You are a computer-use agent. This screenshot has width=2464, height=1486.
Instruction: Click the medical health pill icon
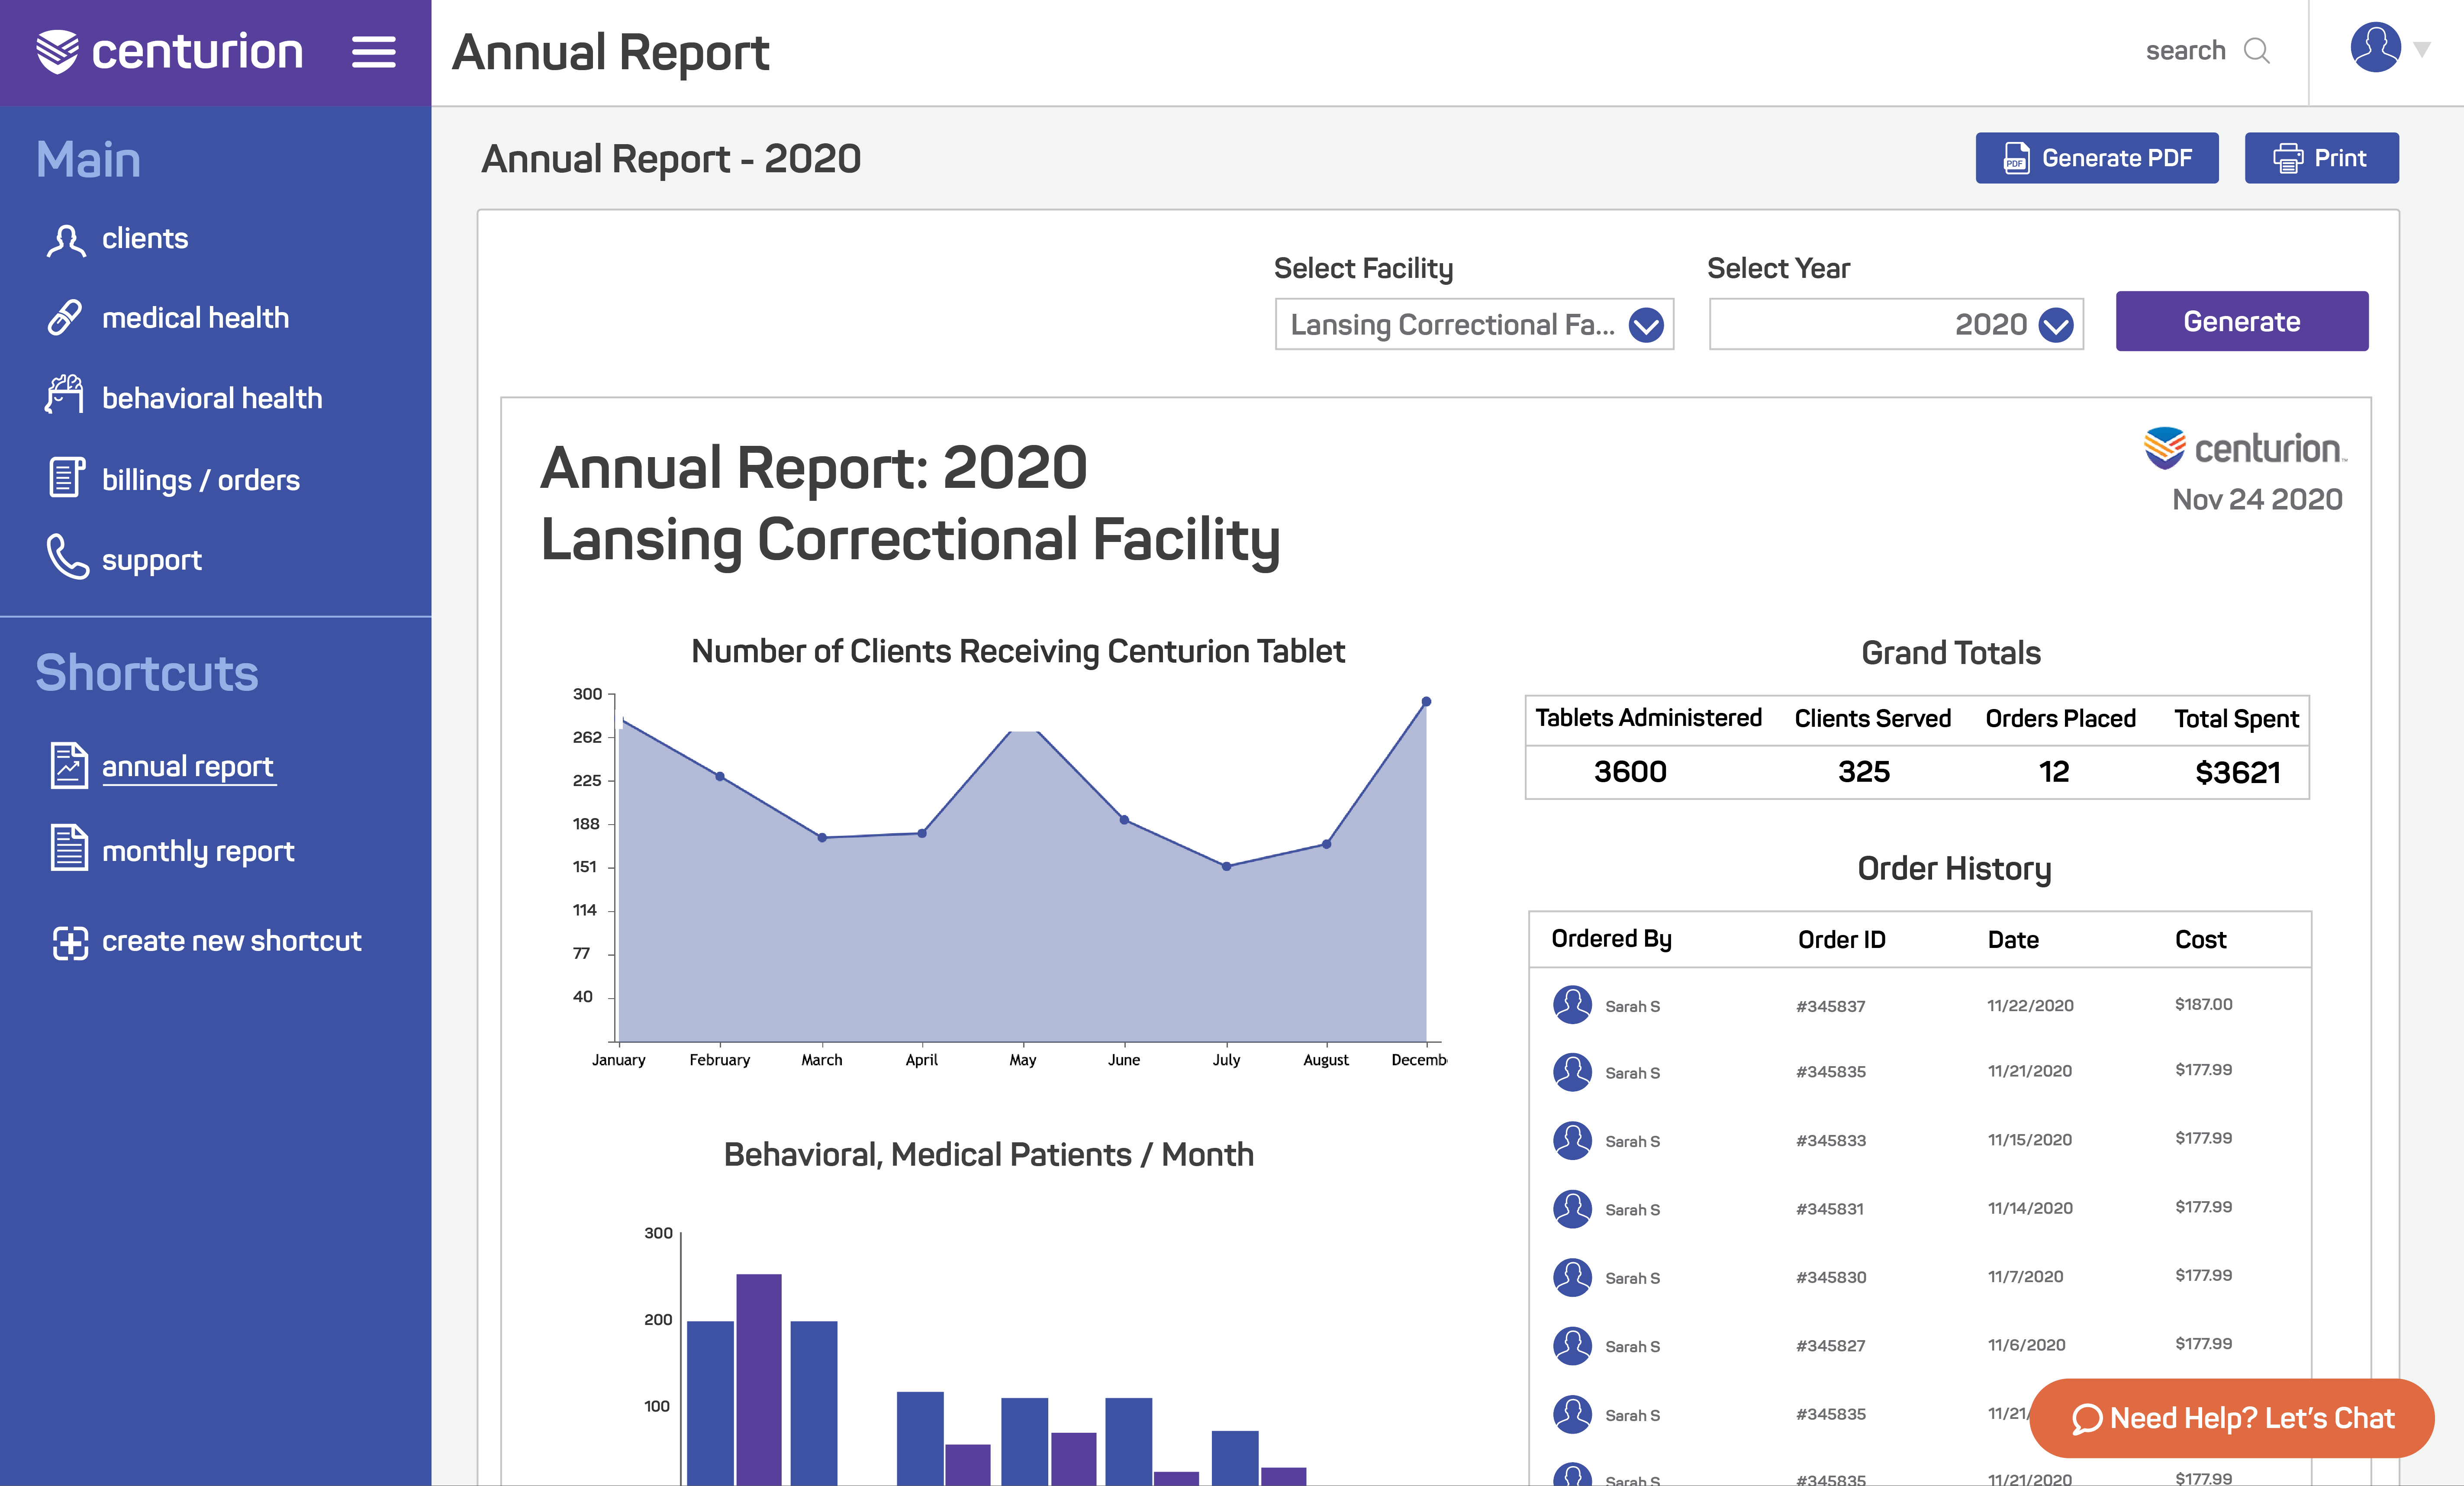point(65,317)
